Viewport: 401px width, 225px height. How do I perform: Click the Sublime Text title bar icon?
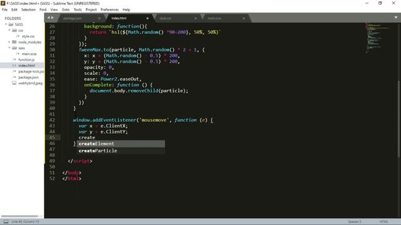(x=3, y=3)
